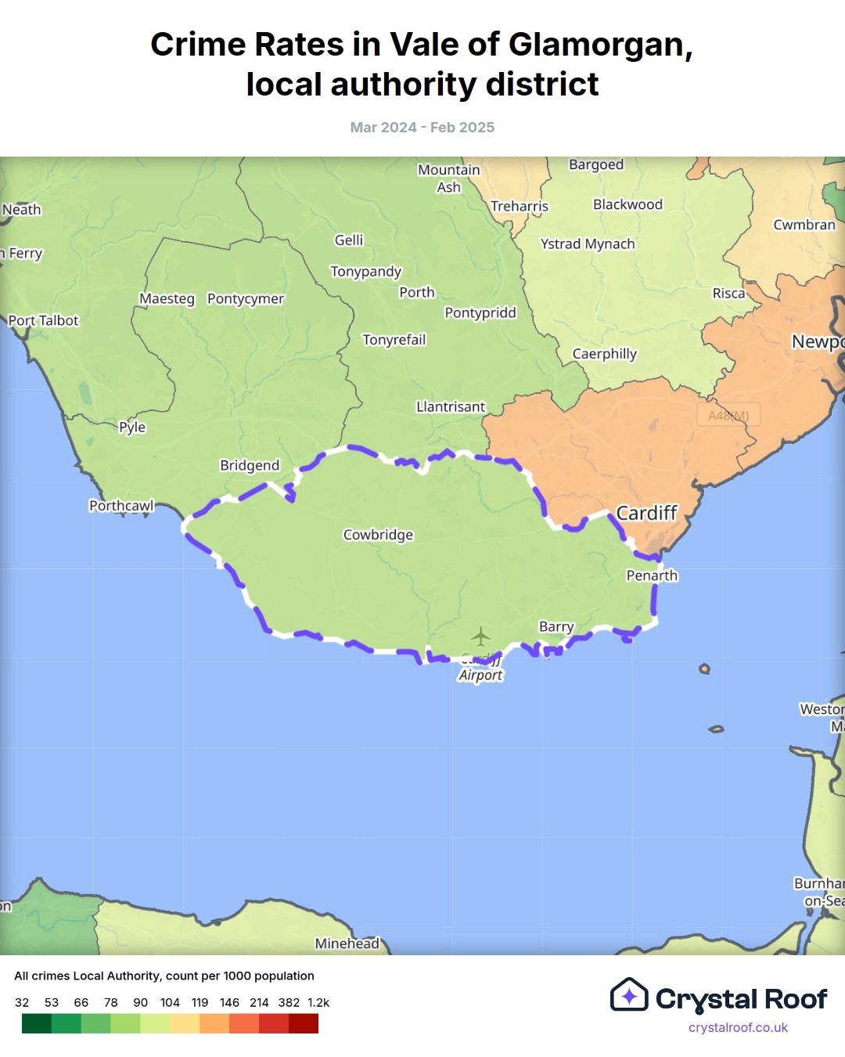The image size is (845, 1057).
Task: Click the Mar 2024 - Feb 2025 date text
Action: [x=422, y=128]
